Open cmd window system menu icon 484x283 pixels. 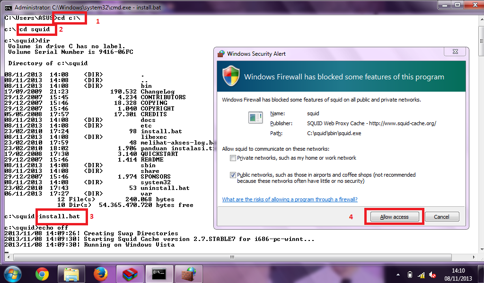pos(9,8)
